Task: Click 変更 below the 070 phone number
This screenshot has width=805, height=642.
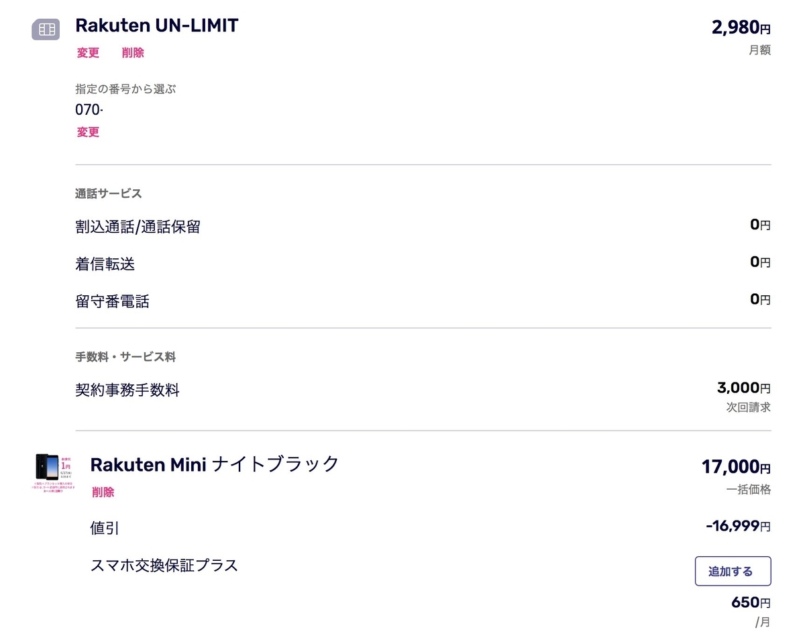Action: (x=88, y=132)
